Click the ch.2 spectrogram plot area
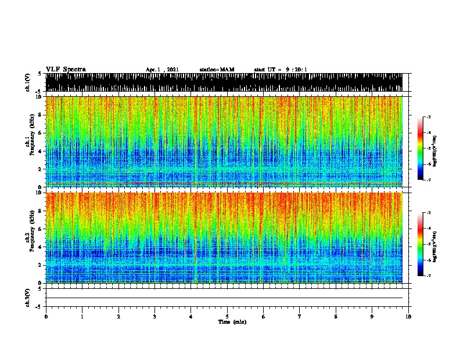This screenshot has width=460, height=355. 224,238
